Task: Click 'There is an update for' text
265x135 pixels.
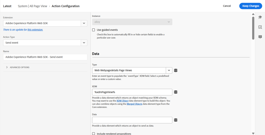Action: [15, 30]
